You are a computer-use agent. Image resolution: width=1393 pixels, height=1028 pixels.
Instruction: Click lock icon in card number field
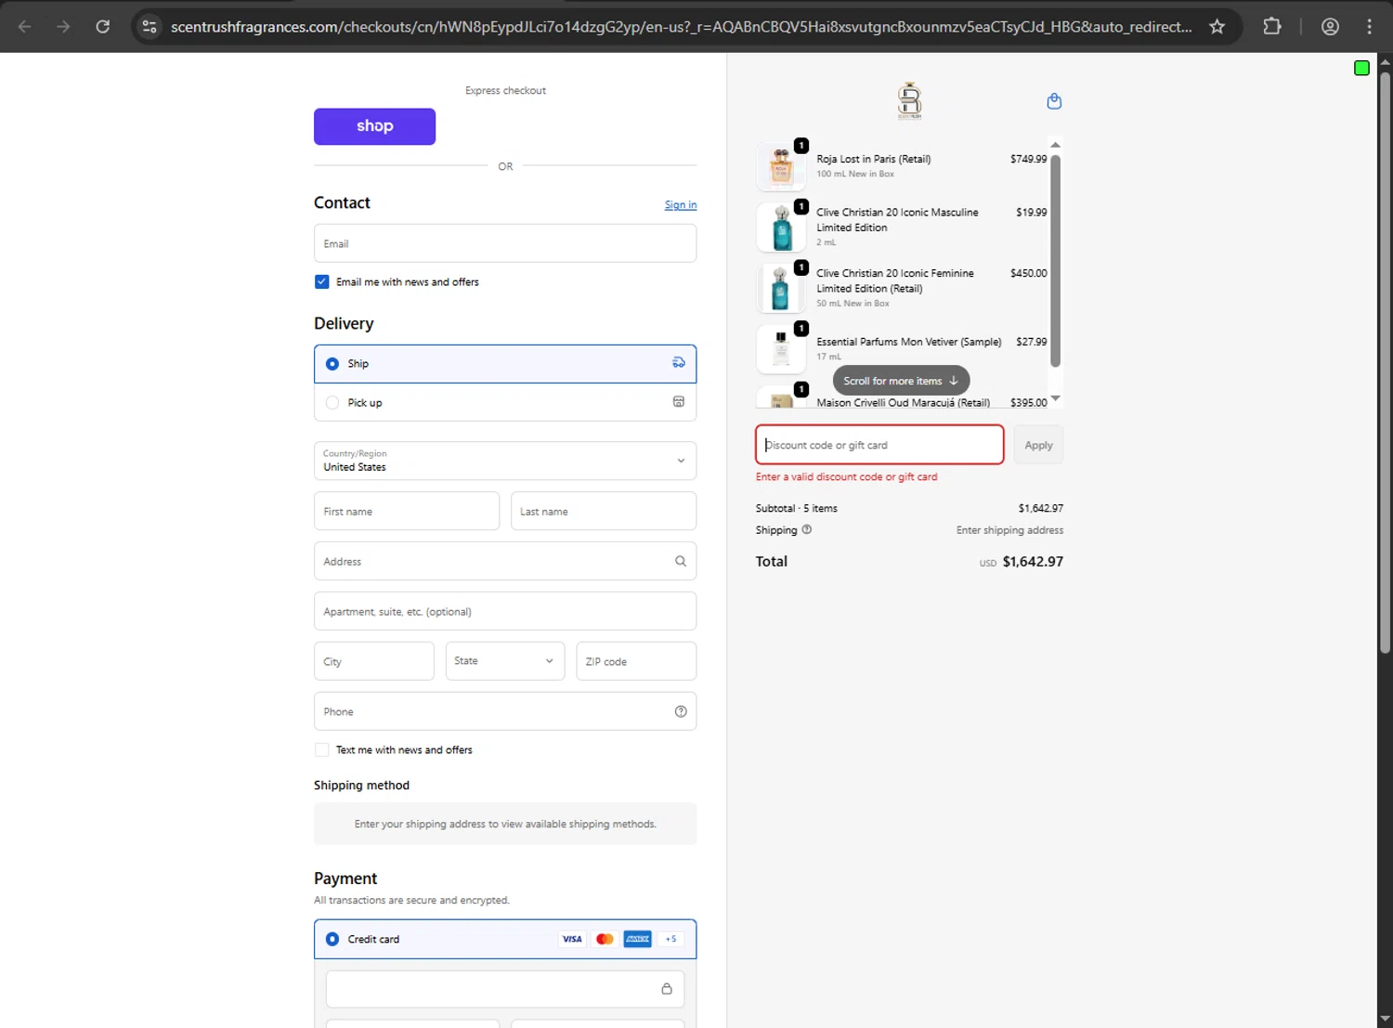click(666, 989)
